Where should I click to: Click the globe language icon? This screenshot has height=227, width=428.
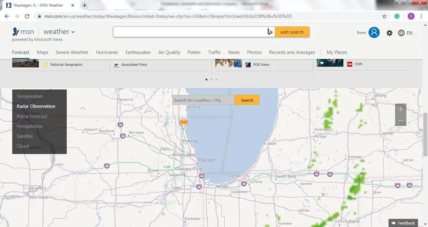pos(401,33)
